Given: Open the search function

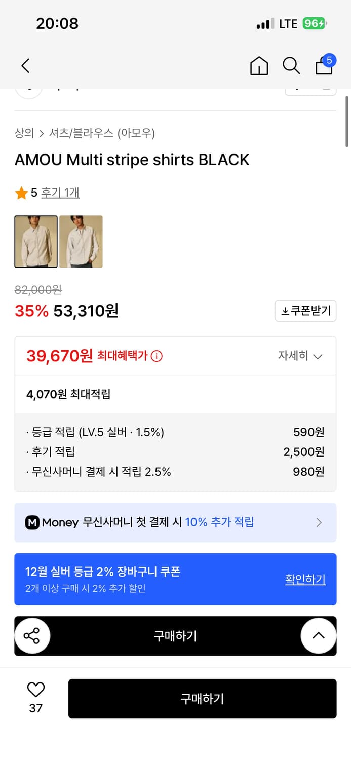Looking at the screenshot, I should pyautogui.click(x=291, y=66).
